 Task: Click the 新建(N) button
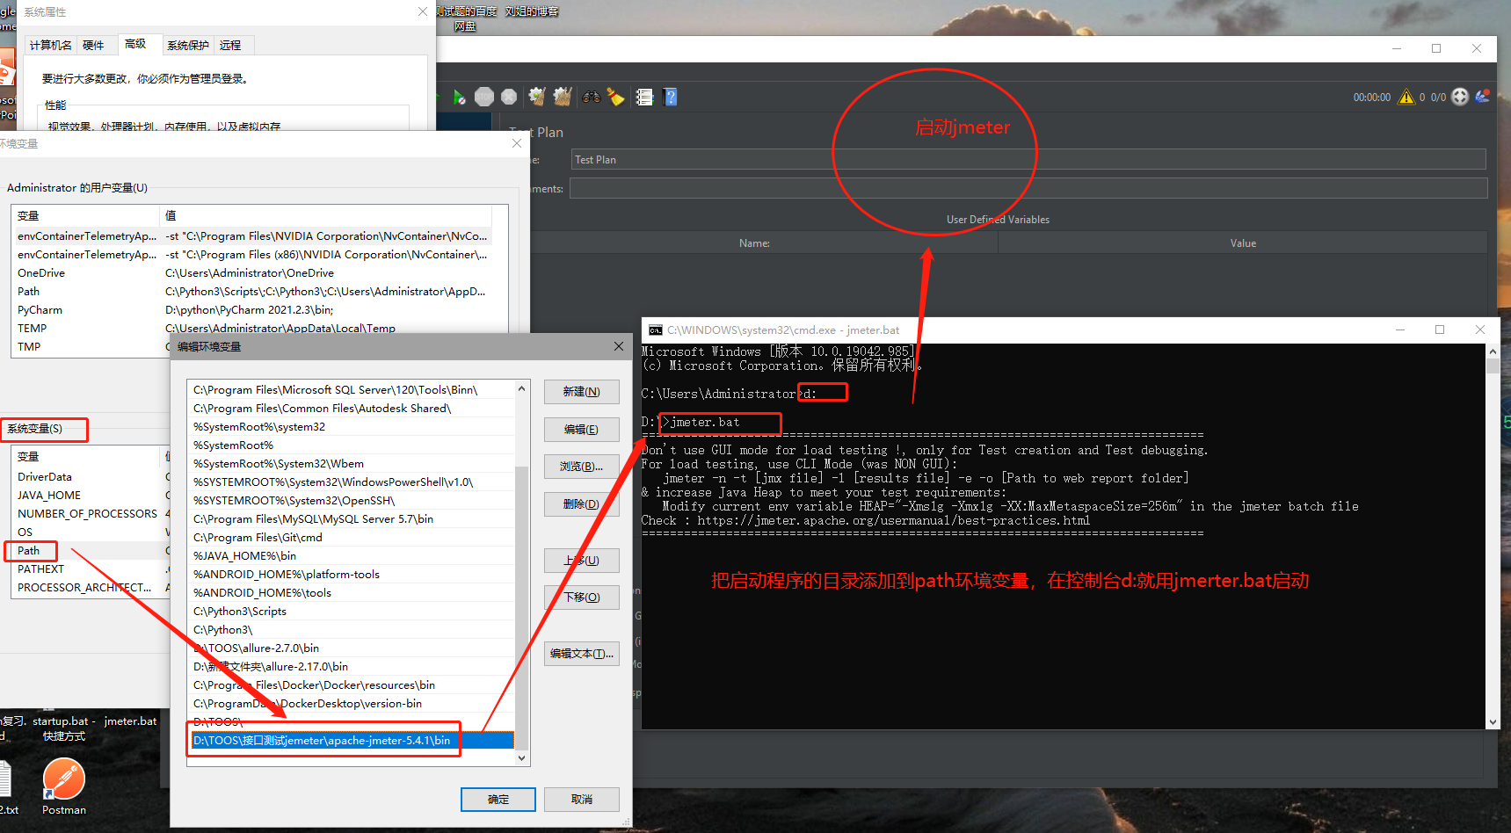click(582, 392)
